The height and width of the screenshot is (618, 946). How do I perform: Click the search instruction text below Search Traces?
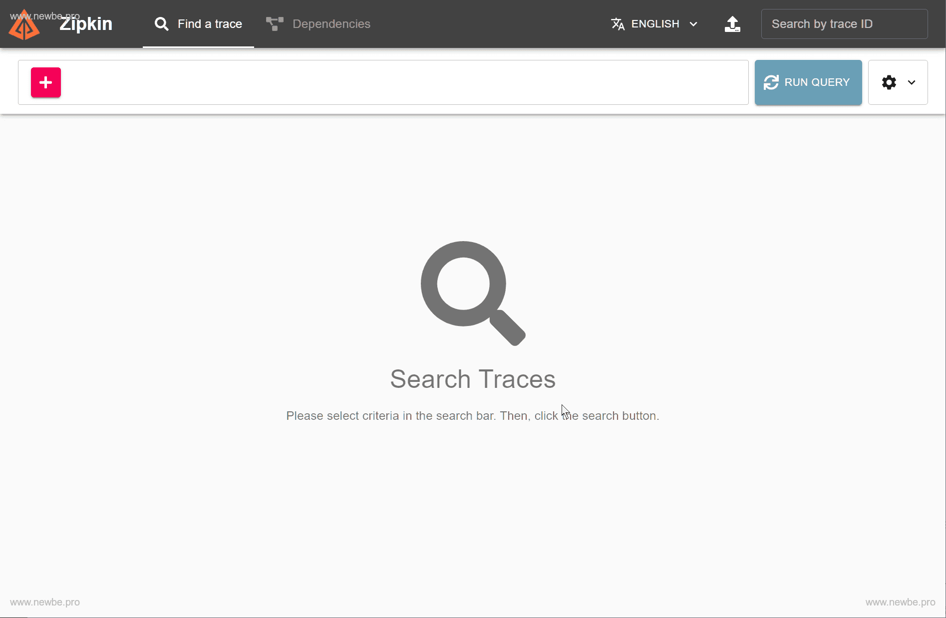[x=472, y=415]
